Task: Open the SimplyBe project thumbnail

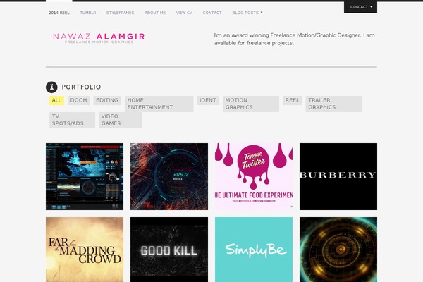Action: click(x=254, y=250)
